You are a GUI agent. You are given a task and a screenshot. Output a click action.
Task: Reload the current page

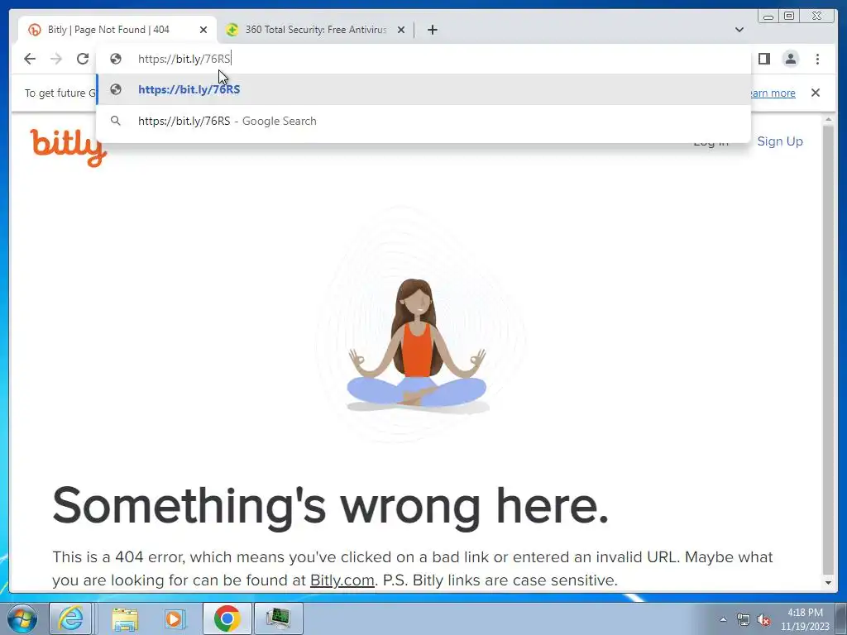pyautogui.click(x=83, y=59)
